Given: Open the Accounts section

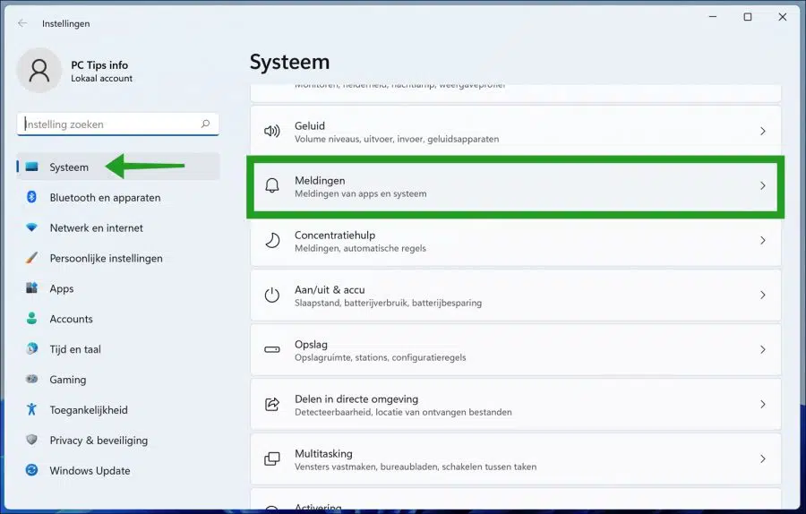Looking at the screenshot, I should pos(118,318).
